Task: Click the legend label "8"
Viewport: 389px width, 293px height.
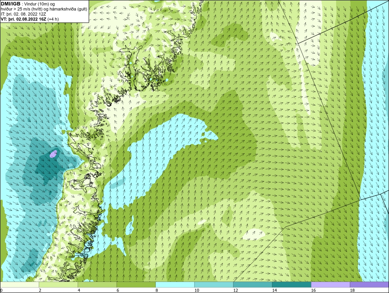Action: (157, 290)
